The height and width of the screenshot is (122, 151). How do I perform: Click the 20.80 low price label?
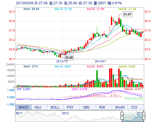[69, 57]
